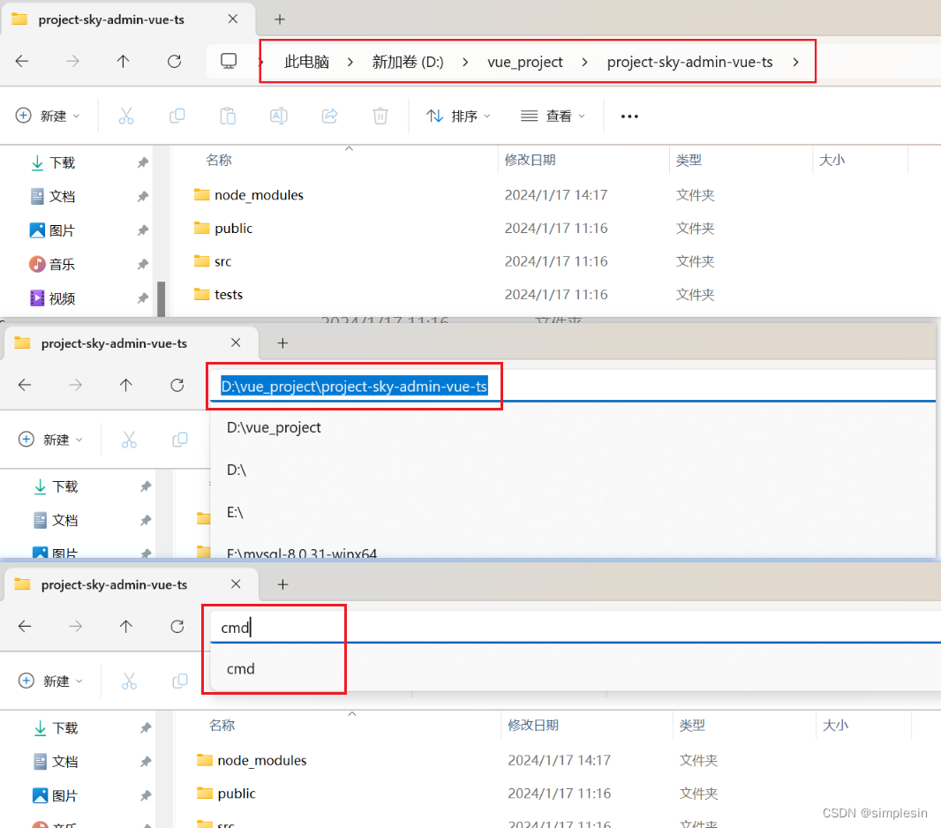Viewport: 941px width, 828px height.
Task: Click Back arrow in middle Explorer window
Action: tap(25, 385)
